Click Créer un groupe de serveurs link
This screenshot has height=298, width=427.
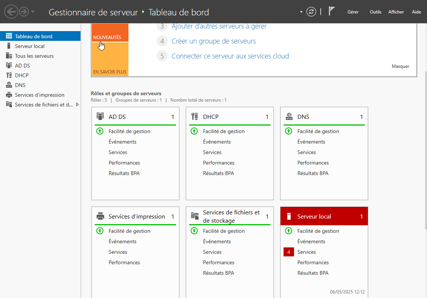click(x=213, y=41)
